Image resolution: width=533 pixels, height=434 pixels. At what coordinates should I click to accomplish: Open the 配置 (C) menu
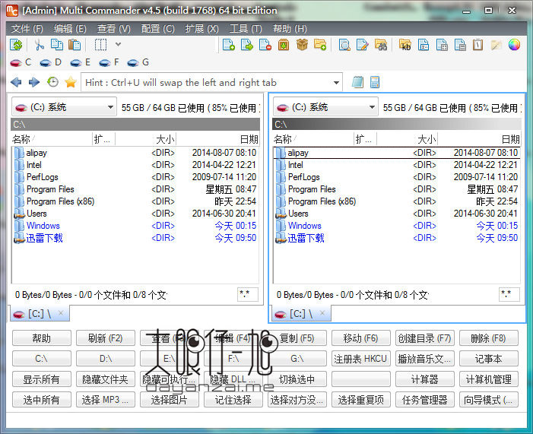(157, 29)
